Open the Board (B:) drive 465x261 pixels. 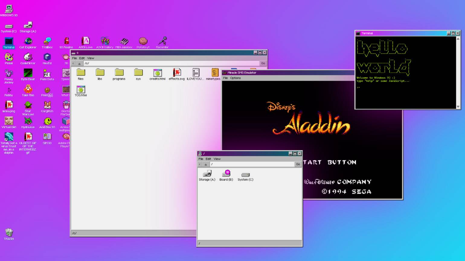tap(226, 175)
